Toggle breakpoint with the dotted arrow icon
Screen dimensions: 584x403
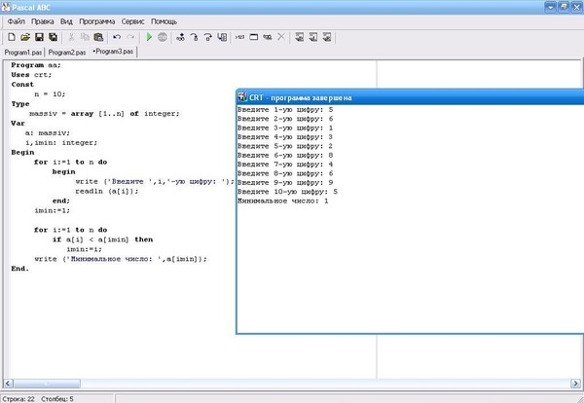(180, 37)
